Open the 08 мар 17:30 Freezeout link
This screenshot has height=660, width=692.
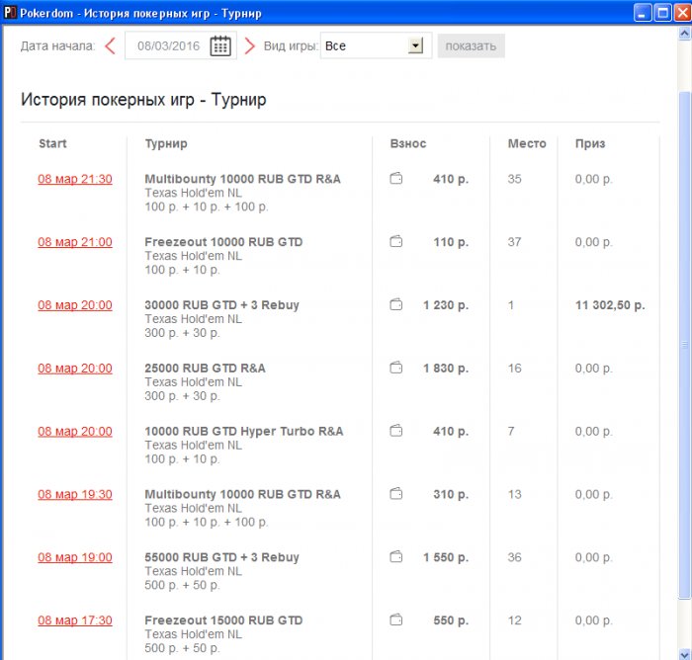[x=75, y=620]
